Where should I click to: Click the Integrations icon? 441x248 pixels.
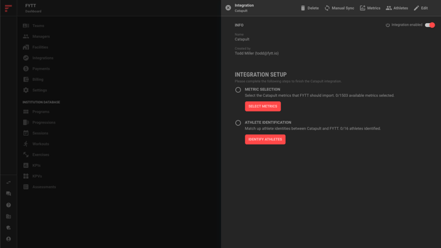point(26,58)
